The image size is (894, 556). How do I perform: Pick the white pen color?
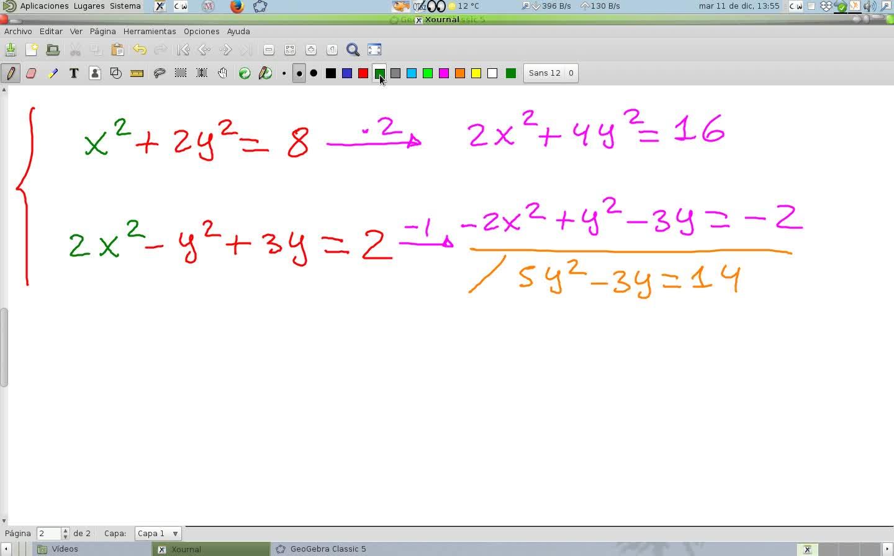coord(492,73)
